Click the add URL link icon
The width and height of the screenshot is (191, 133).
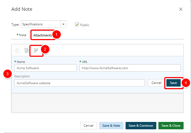pos(36,50)
